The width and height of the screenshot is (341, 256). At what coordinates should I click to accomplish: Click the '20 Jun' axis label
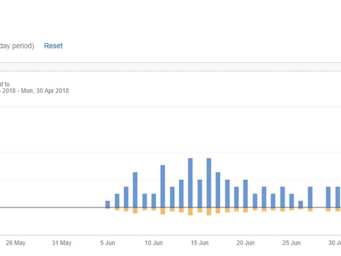coord(246,243)
